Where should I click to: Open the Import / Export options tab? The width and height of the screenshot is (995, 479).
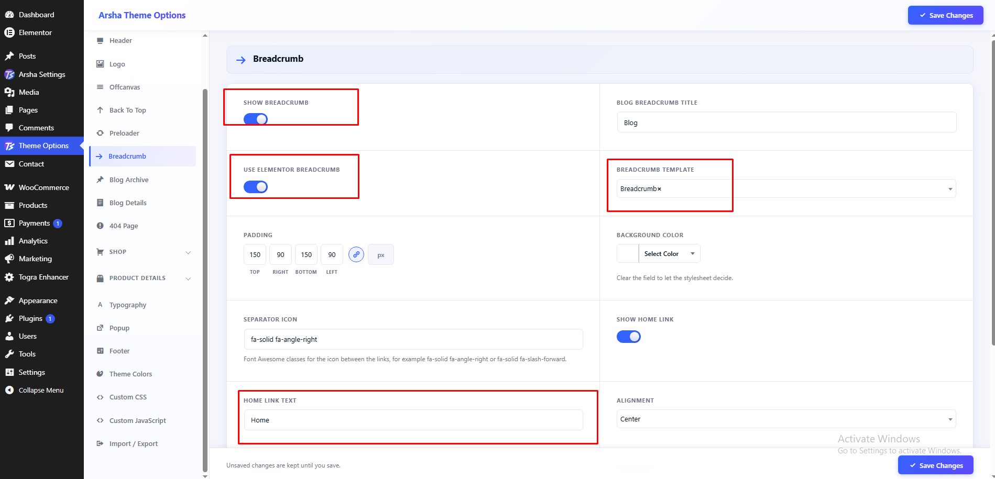143,444
